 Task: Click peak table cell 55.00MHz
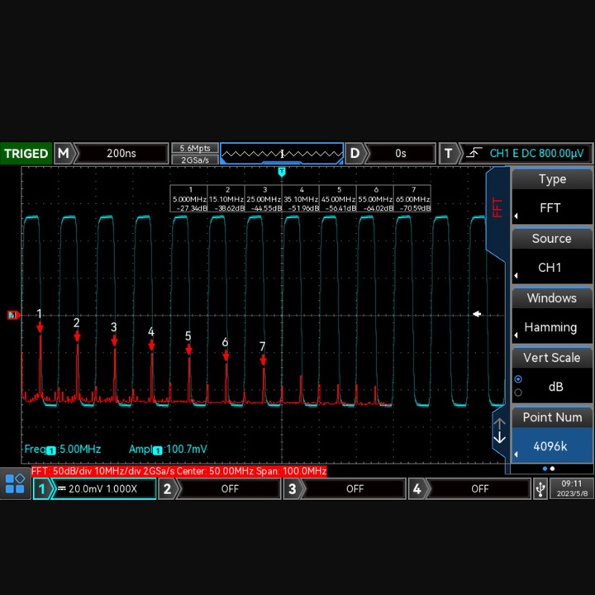pos(375,199)
